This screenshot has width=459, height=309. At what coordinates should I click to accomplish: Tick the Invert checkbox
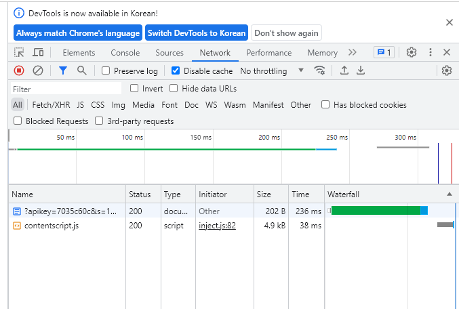click(x=134, y=88)
